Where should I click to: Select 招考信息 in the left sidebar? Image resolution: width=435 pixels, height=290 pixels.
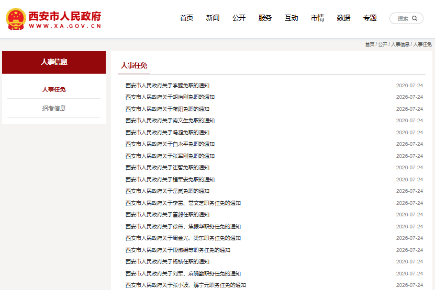[x=54, y=108]
